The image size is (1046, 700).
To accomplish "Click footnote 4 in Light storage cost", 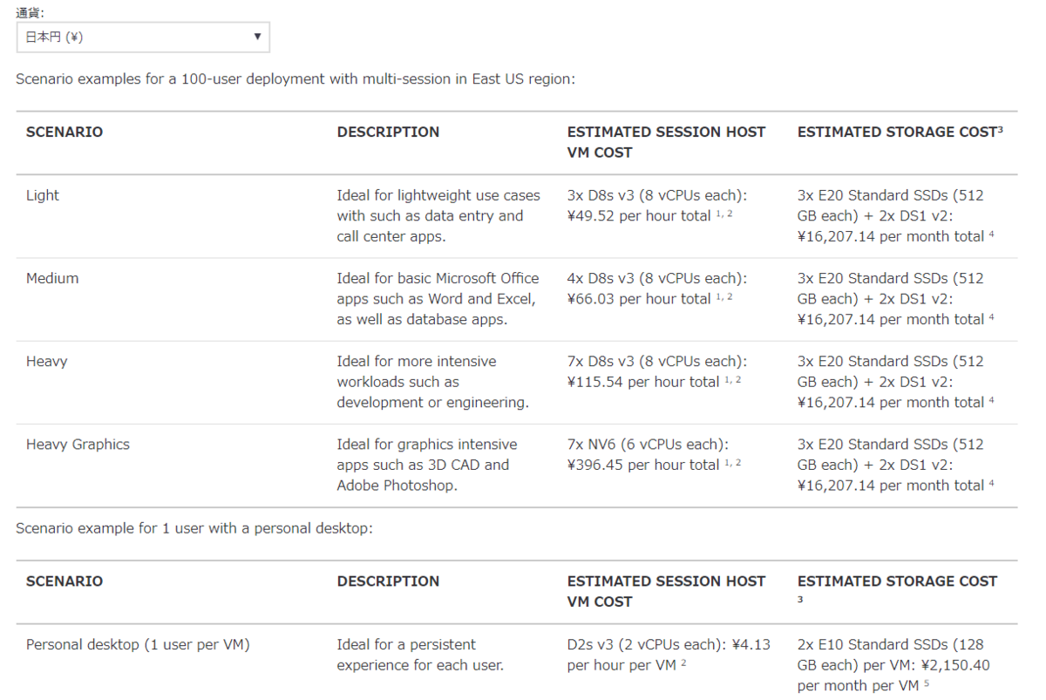I will point(991,234).
